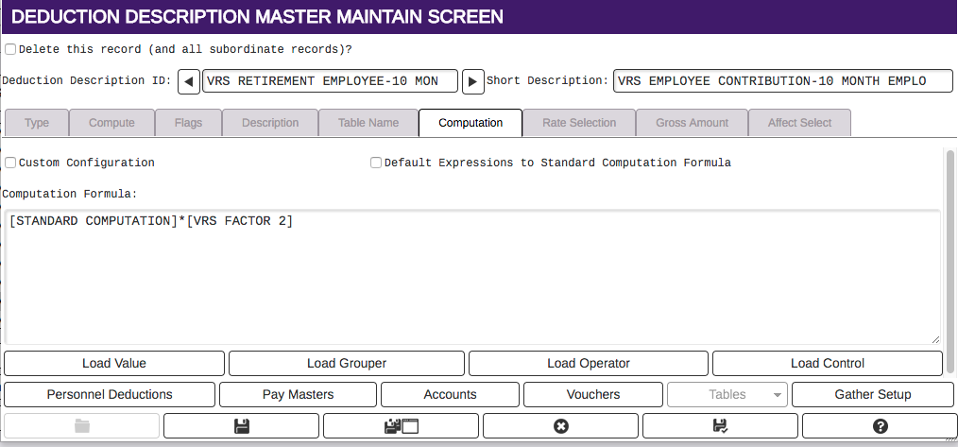Click the Accounts button

point(451,394)
